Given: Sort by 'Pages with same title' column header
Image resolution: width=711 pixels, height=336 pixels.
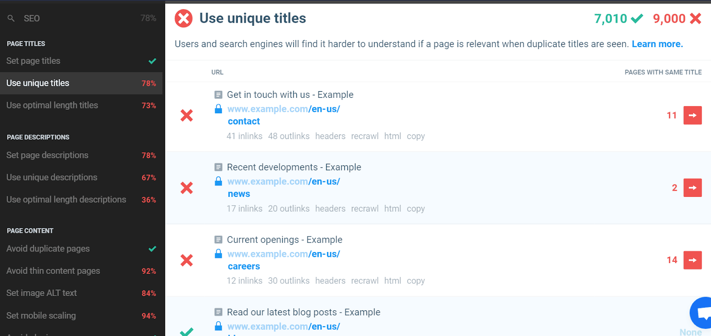Looking at the screenshot, I should pos(663,72).
